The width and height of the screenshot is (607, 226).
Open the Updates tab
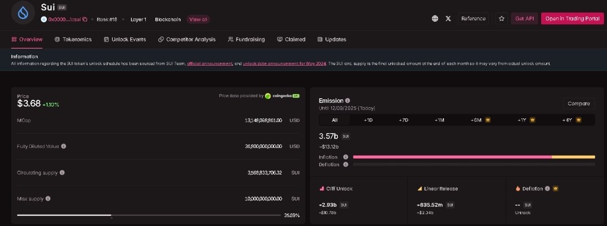(x=332, y=40)
